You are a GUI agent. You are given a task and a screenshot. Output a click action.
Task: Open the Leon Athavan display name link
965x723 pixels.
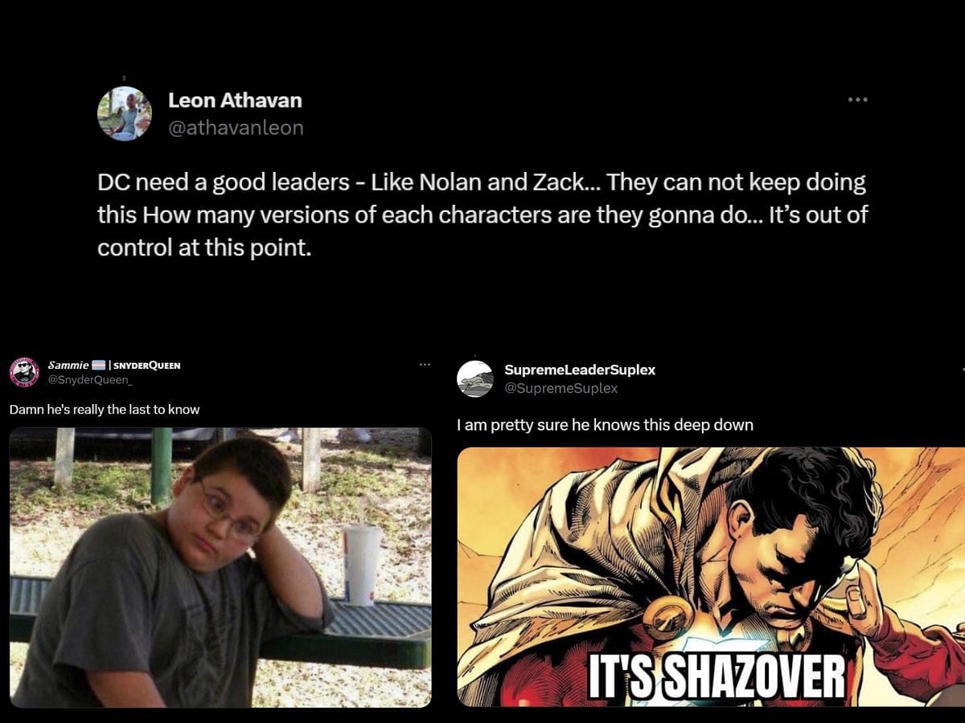click(235, 100)
